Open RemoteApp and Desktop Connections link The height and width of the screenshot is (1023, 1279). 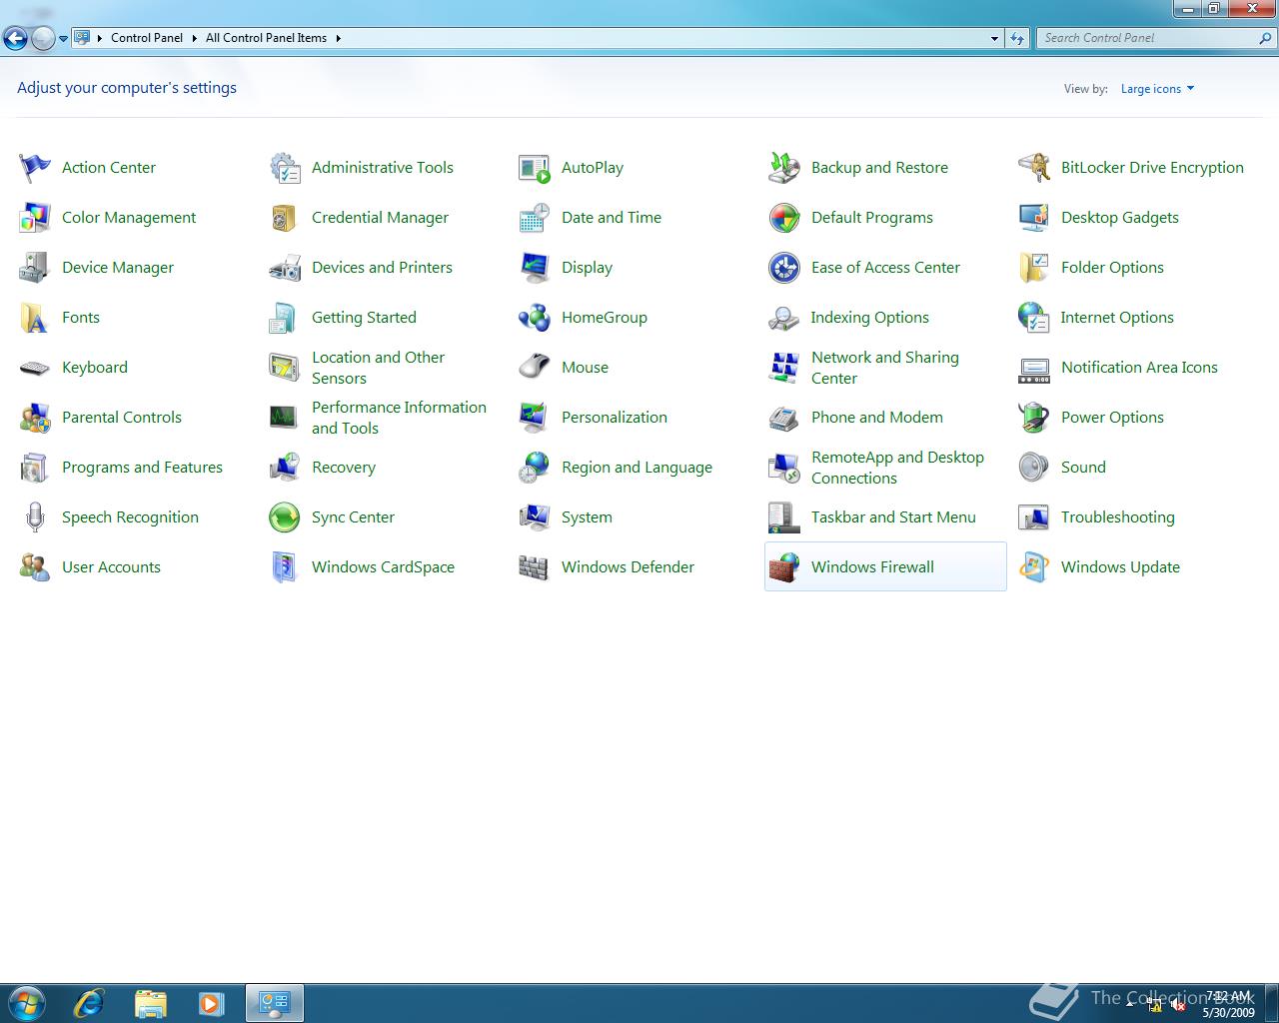click(x=897, y=468)
